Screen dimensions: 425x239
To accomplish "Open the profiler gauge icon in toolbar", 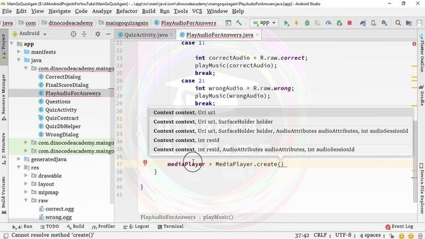I will 328,23.
